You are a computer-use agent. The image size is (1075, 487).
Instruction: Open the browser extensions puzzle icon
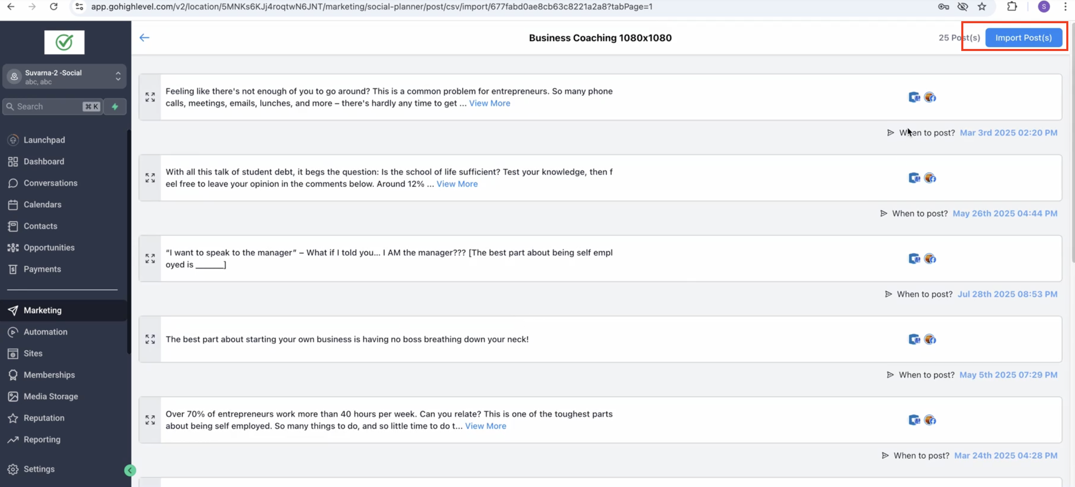tap(1011, 7)
